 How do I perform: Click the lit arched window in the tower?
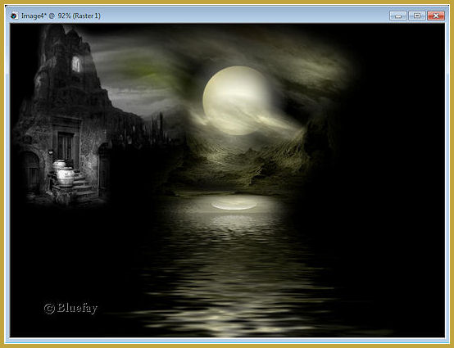pyautogui.click(x=76, y=64)
